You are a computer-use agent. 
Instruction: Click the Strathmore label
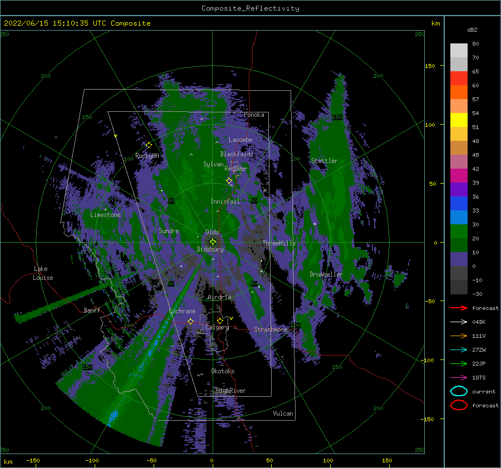tap(271, 329)
